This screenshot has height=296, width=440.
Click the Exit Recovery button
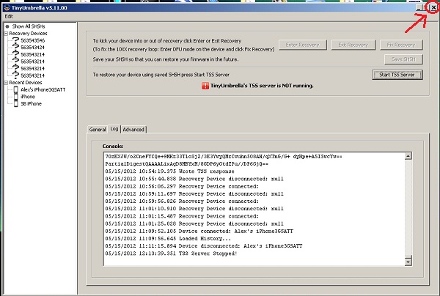(x=353, y=45)
